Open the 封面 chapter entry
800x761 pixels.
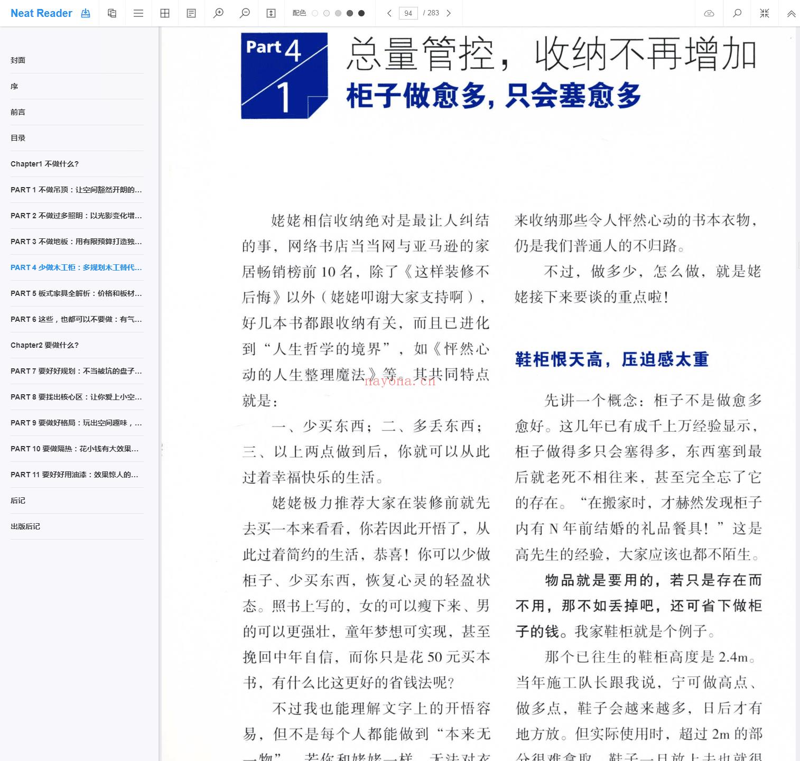pos(77,60)
